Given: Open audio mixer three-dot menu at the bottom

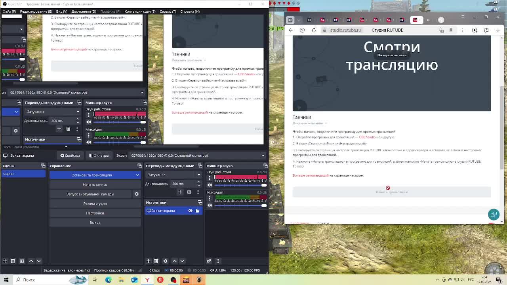Looking at the screenshot, I should pyautogui.click(x=217, y=261).
